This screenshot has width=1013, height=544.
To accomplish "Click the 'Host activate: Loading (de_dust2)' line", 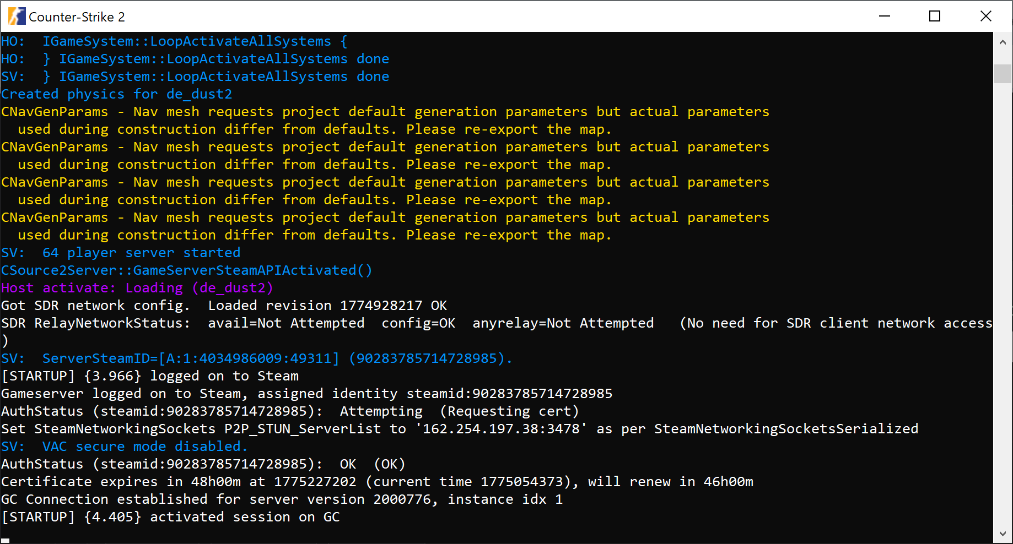I will [x=137, y=288].
